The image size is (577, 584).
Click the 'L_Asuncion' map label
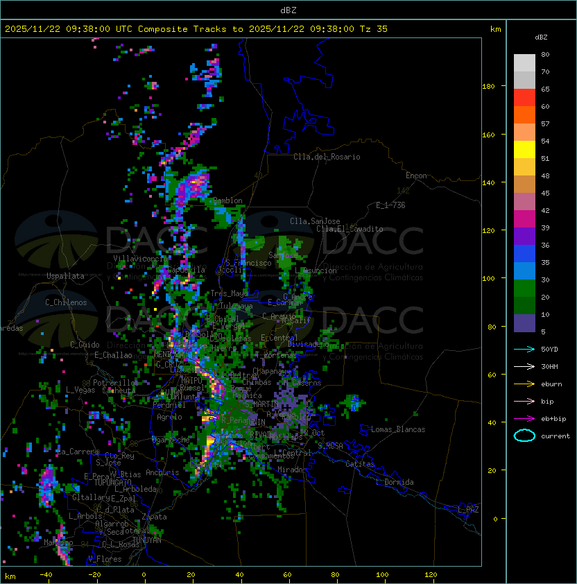click(x=316, y=270)
